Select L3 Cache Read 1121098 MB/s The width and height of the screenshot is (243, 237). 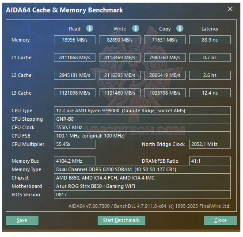[x=75, y=93]
